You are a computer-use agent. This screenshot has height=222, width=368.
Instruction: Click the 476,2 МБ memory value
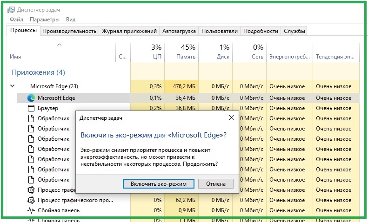click(x=184, y=86)
